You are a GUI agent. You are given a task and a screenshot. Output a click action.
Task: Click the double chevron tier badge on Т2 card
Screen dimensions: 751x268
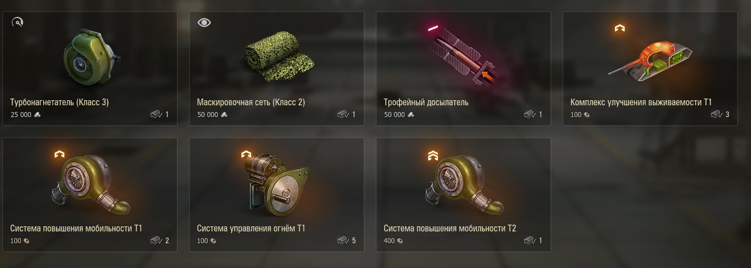[433, 155]
